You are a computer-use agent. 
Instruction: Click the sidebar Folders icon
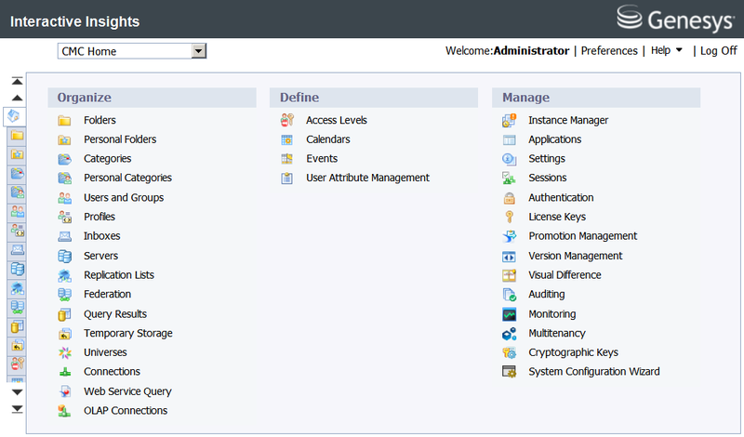click(17, 136)
